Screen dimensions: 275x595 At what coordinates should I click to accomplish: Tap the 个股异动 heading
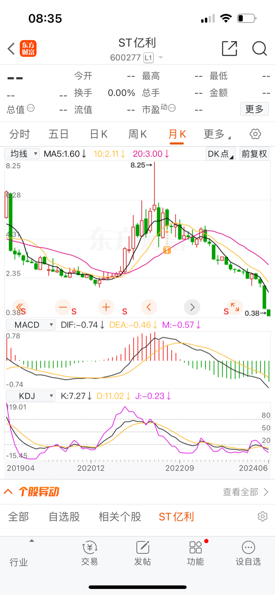coord(39,492)
